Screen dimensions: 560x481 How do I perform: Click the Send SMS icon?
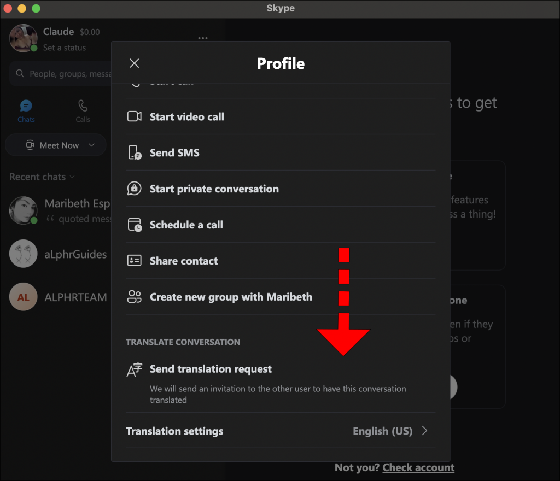[x=136, y=152]
